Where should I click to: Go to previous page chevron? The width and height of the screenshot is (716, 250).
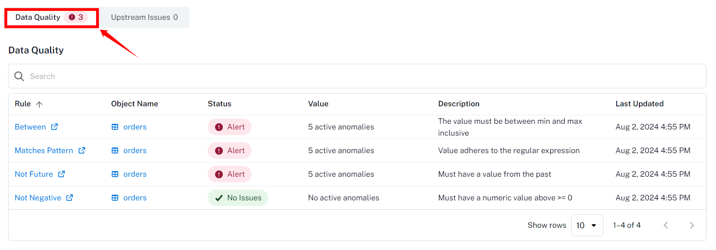pos(666,225)
